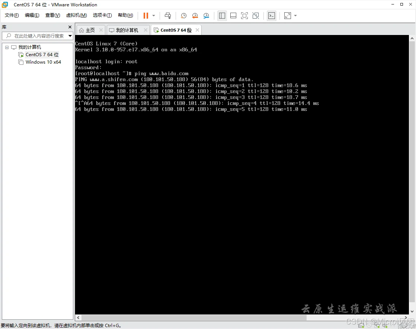416x329 pixels.
Task: Open the 帮助(H) menu
Action: 125,15
